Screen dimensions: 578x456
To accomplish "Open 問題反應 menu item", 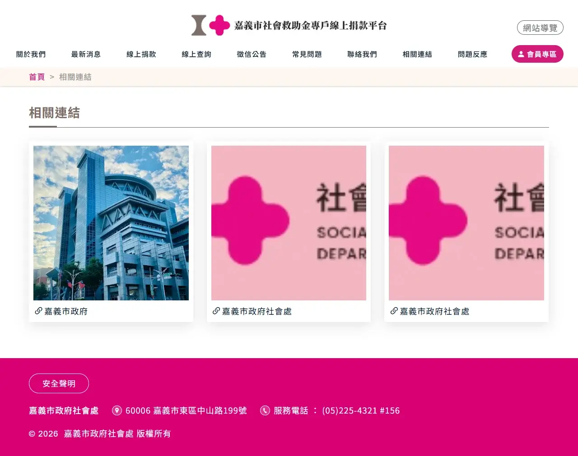I will point(473,54).
